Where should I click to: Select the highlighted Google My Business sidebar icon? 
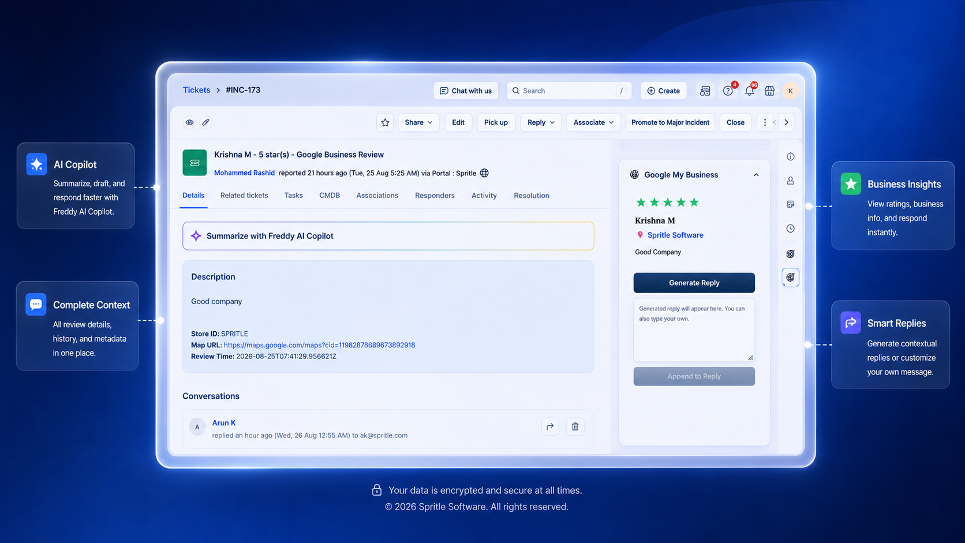[790, 278]
